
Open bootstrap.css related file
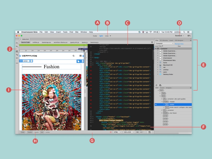tap(46, 42)
